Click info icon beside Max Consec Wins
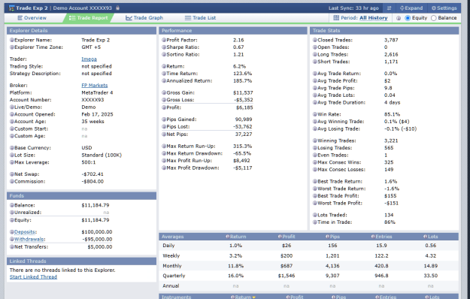 pos(315,162)
